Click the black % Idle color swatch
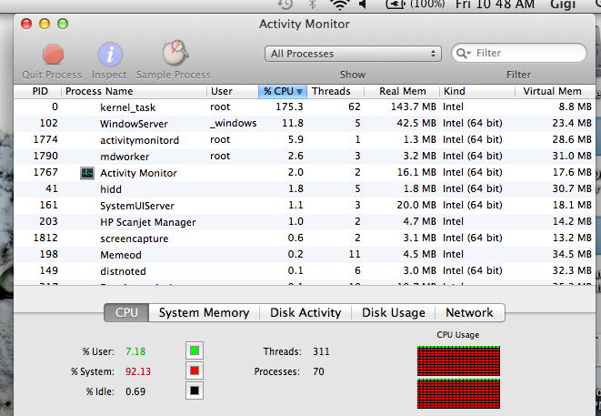601x416 pixels. [x=195, y=391]
